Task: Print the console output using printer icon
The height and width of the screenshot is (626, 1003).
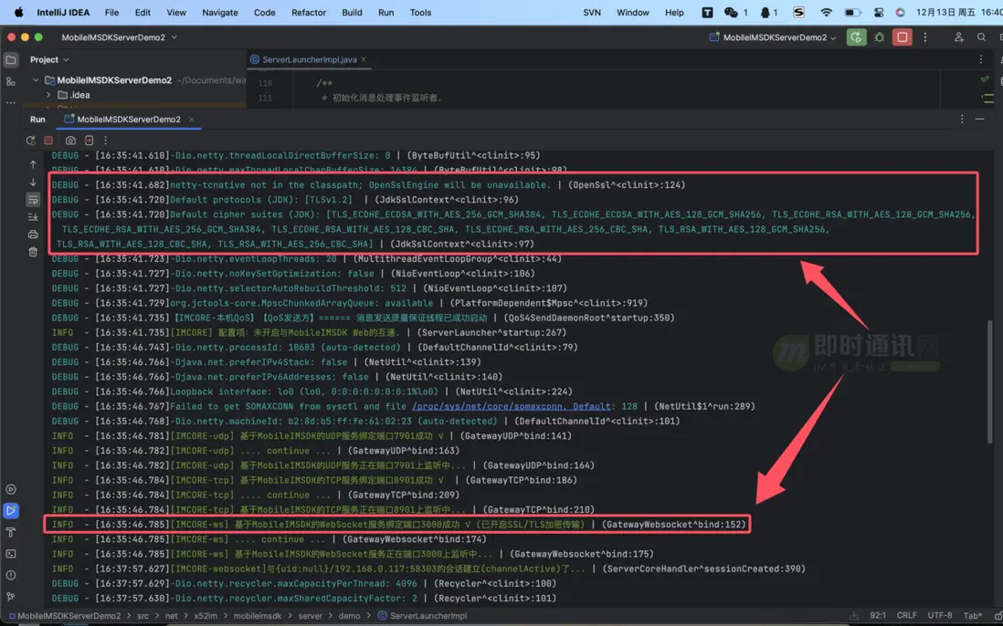Action: click(x=33, y=235)
